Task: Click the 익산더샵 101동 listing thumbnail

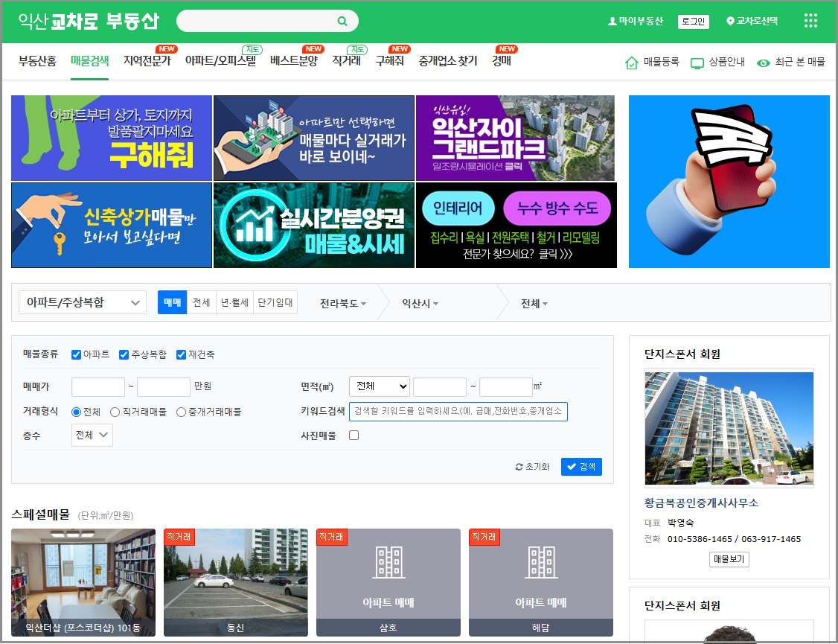Action: [x=83, y=581]
